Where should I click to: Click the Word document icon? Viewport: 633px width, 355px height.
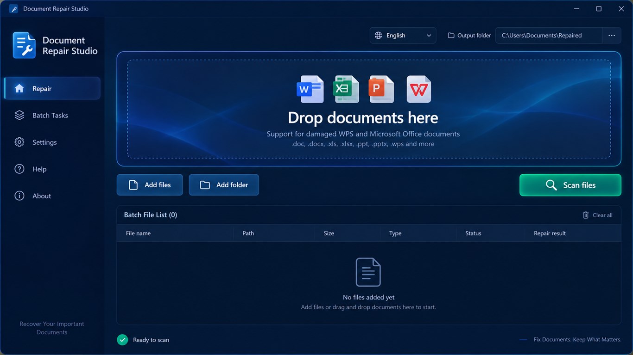(x=310, y=89)
